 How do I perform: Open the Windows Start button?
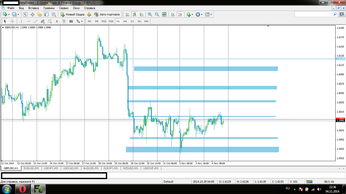click(x=7, y=189)
